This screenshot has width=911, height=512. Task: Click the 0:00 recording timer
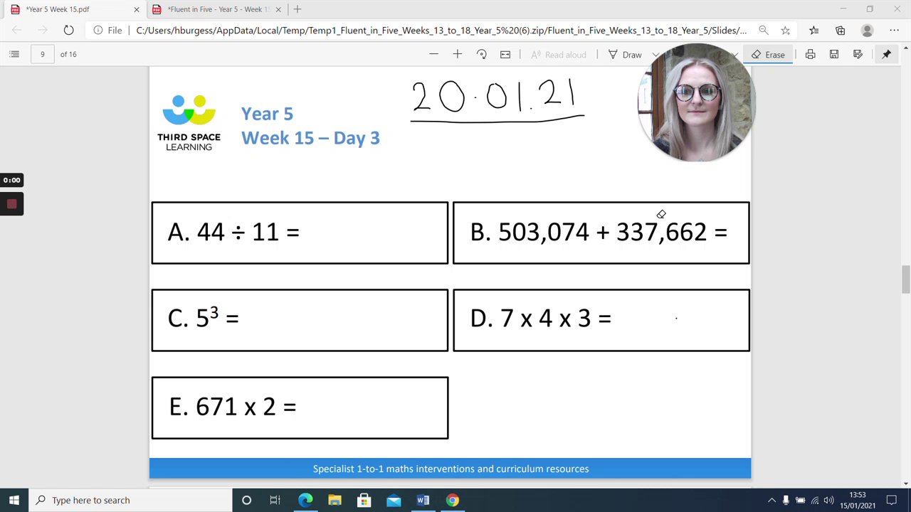(x=11, y=180)
